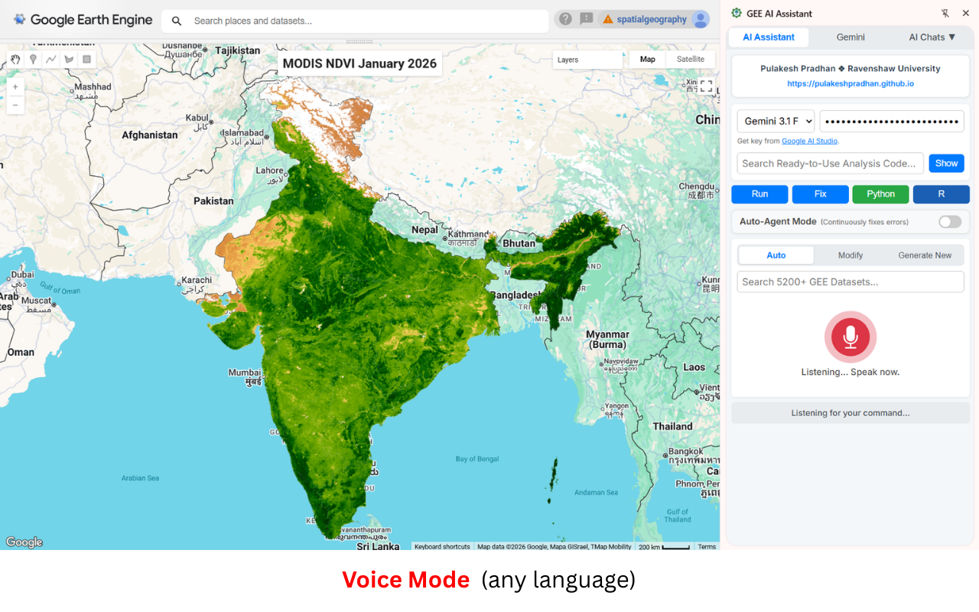Switch to the AI Assistant tab

(x=769, y=37)
